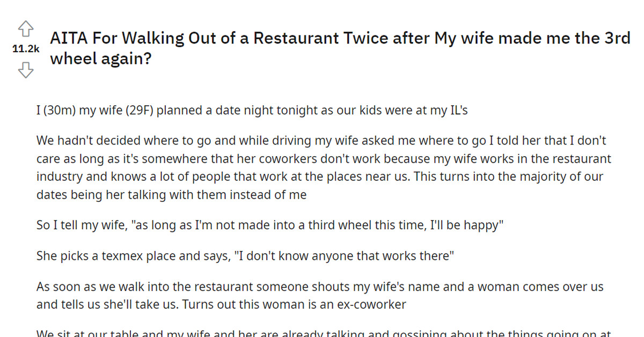Click the third wheel quote text
The height and width of the screenshot is (337, 644).
pyautogui.click(x=268, y=225)
